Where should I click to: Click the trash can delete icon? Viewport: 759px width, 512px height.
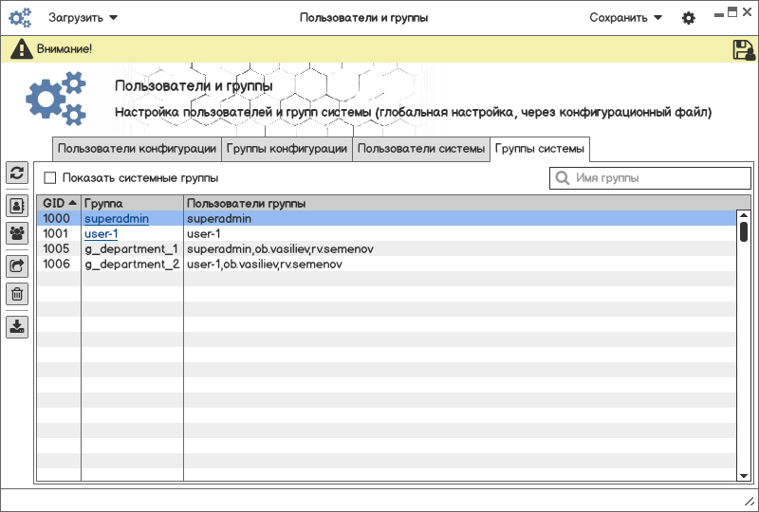click(x=17, y=294)
